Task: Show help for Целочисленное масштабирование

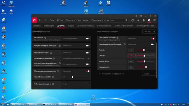Action: [60, 63]
